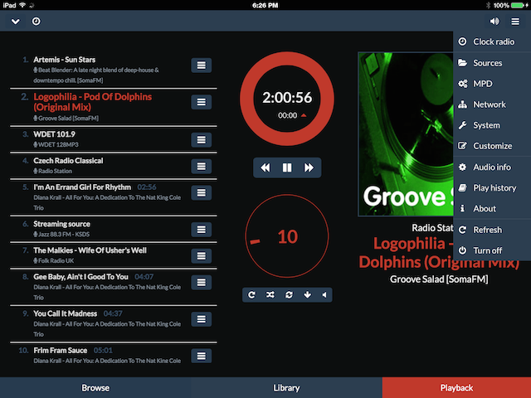Play Czech Radio Classical
The image size is (531, 398).
68,161
